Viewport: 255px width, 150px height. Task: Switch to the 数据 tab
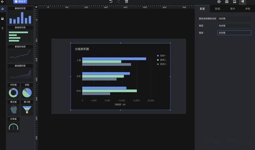[x=218, y=9]
